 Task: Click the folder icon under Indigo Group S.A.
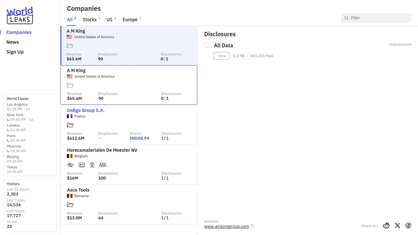click(x=70, y=125)
